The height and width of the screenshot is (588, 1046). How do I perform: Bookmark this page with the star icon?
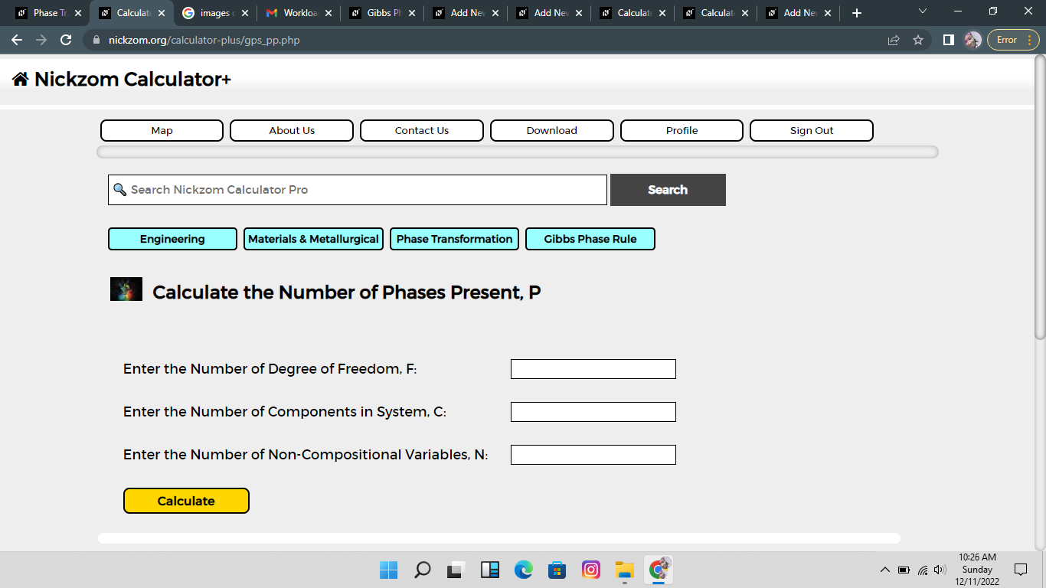[918, 40]
